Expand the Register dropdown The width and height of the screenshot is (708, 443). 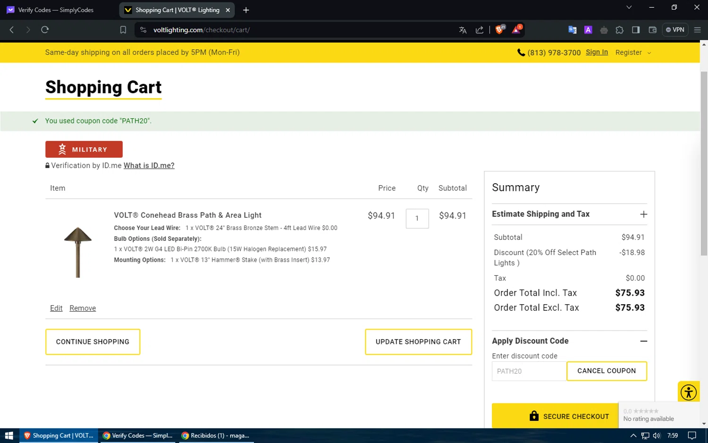pyautogui.click(x=633, y=52)
